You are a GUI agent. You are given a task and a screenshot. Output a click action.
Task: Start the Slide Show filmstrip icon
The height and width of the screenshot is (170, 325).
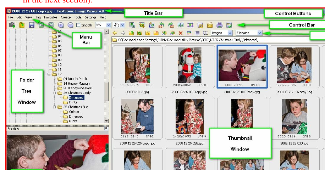190,25
